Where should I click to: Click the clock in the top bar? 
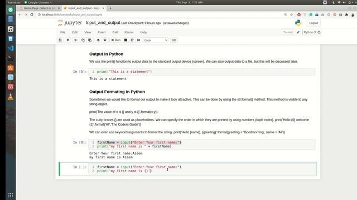189,2
